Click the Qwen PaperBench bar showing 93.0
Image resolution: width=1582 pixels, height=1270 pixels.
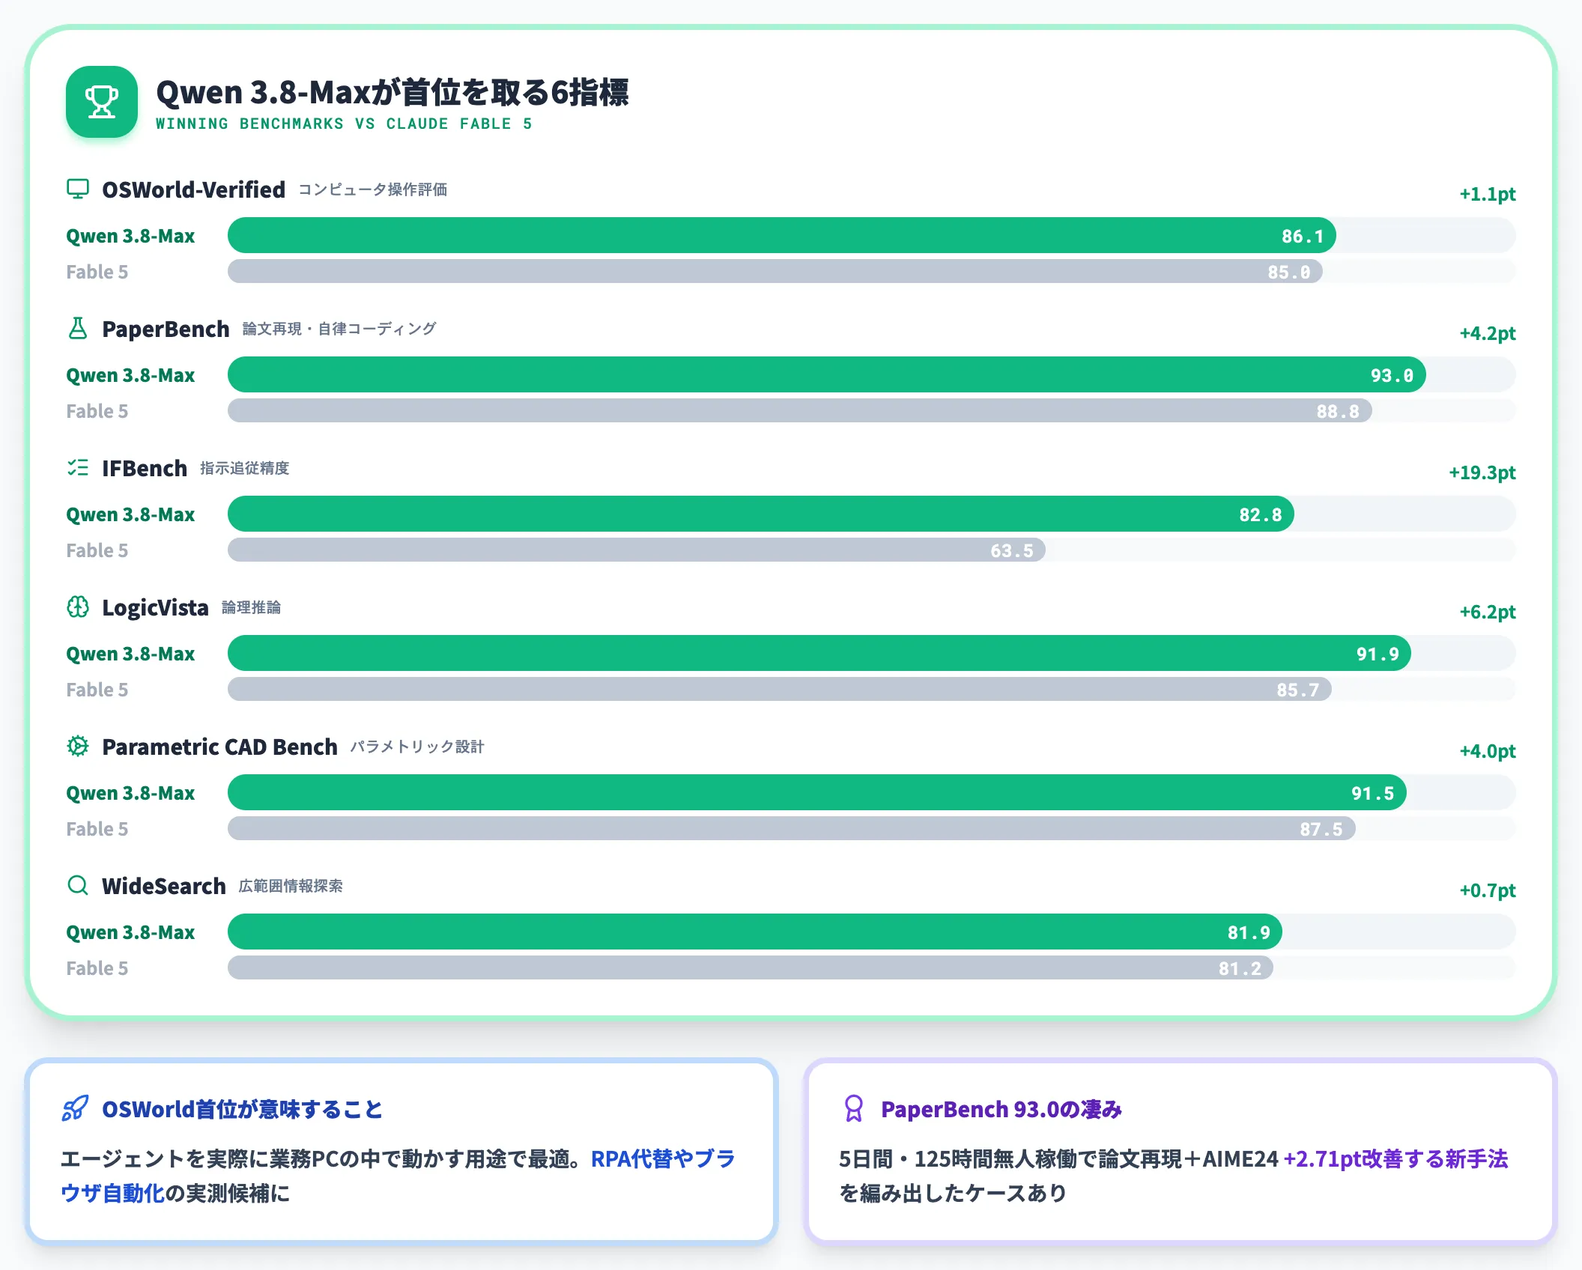[x=827, y=374]
